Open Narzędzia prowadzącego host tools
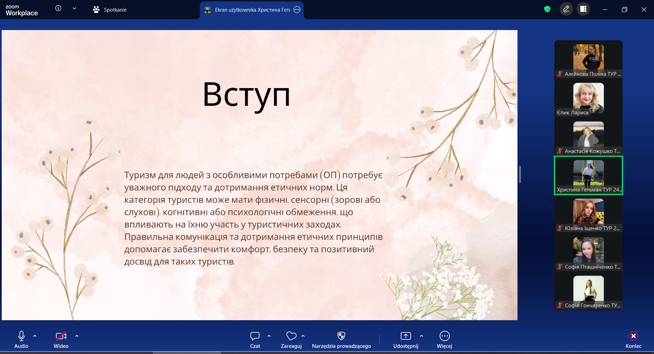Screen dimensions: 654x354 coord(341,340)
